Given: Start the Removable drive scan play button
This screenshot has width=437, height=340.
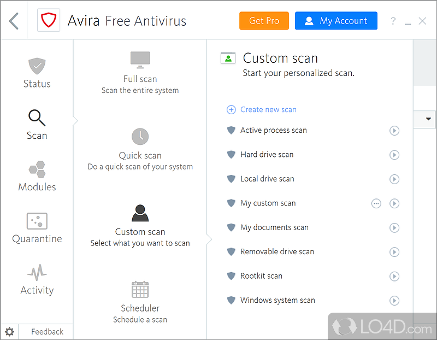Looking at the screenshot, I should click(394, 252).
